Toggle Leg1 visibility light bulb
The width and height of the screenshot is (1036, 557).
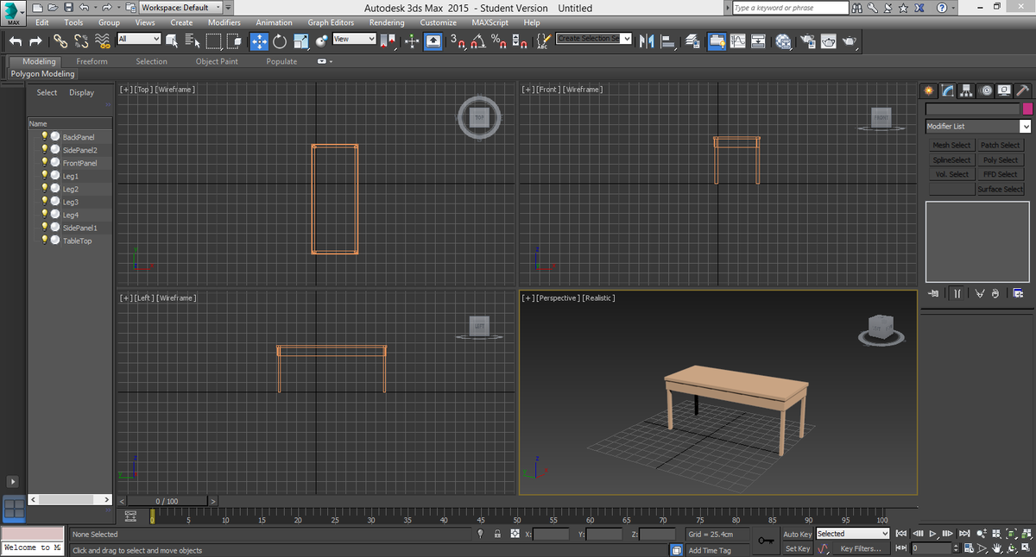(x=45, y=175)
